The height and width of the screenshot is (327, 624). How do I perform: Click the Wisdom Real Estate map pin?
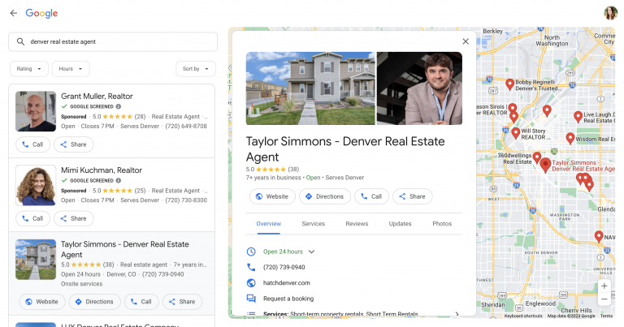[570, 138]
